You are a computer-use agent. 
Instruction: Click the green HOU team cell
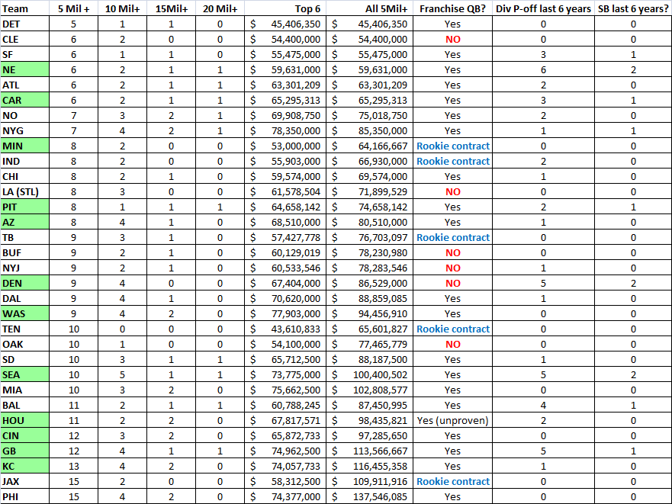[24, 420]
